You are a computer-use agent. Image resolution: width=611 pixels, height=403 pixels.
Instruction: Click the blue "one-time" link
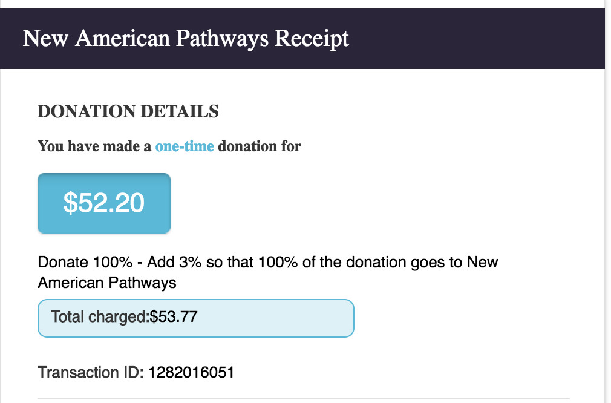[185, 146]
